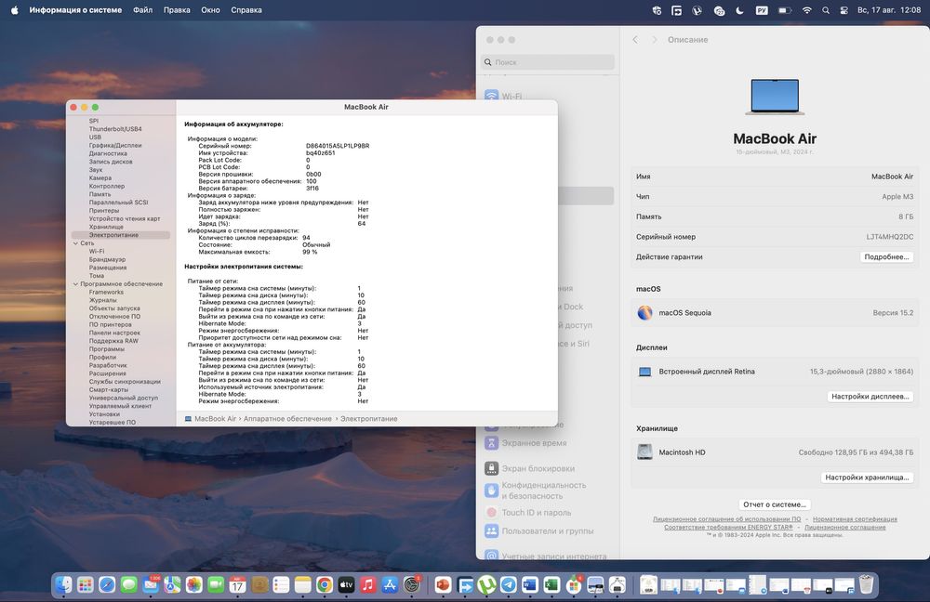Open the Trash in the Dock
This screenshot has height=602, width=930.
[x=867, y=585]
